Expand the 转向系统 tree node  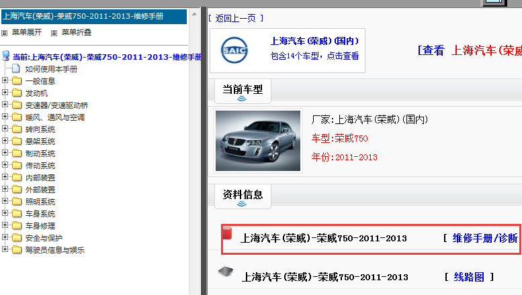[x=5, y=128]
